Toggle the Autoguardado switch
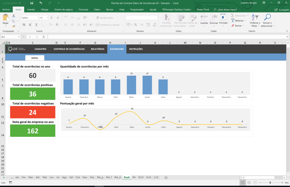290x187 pixels. [22, 3]
